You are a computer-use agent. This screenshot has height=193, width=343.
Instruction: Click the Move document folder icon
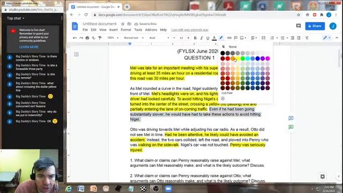129,24
